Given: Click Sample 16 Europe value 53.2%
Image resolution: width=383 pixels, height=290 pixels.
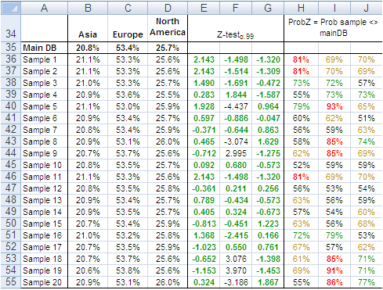Looking at the screenshot, I should (128, 235).
